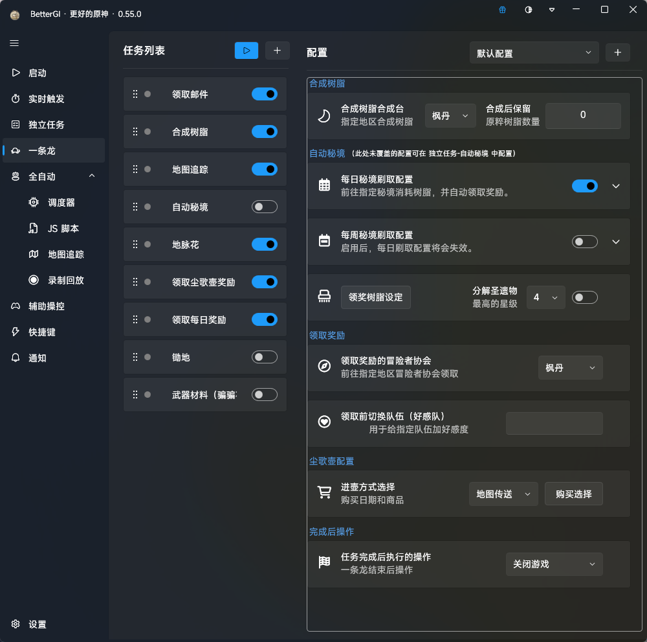Click the 原粹树脂数量 number field
Screen dimensions: 647x642
pos(582,115)
